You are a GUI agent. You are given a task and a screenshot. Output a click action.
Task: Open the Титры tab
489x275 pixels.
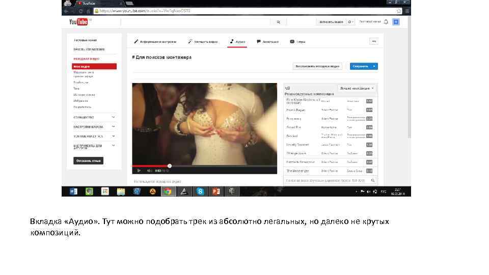tap(297, 41)
